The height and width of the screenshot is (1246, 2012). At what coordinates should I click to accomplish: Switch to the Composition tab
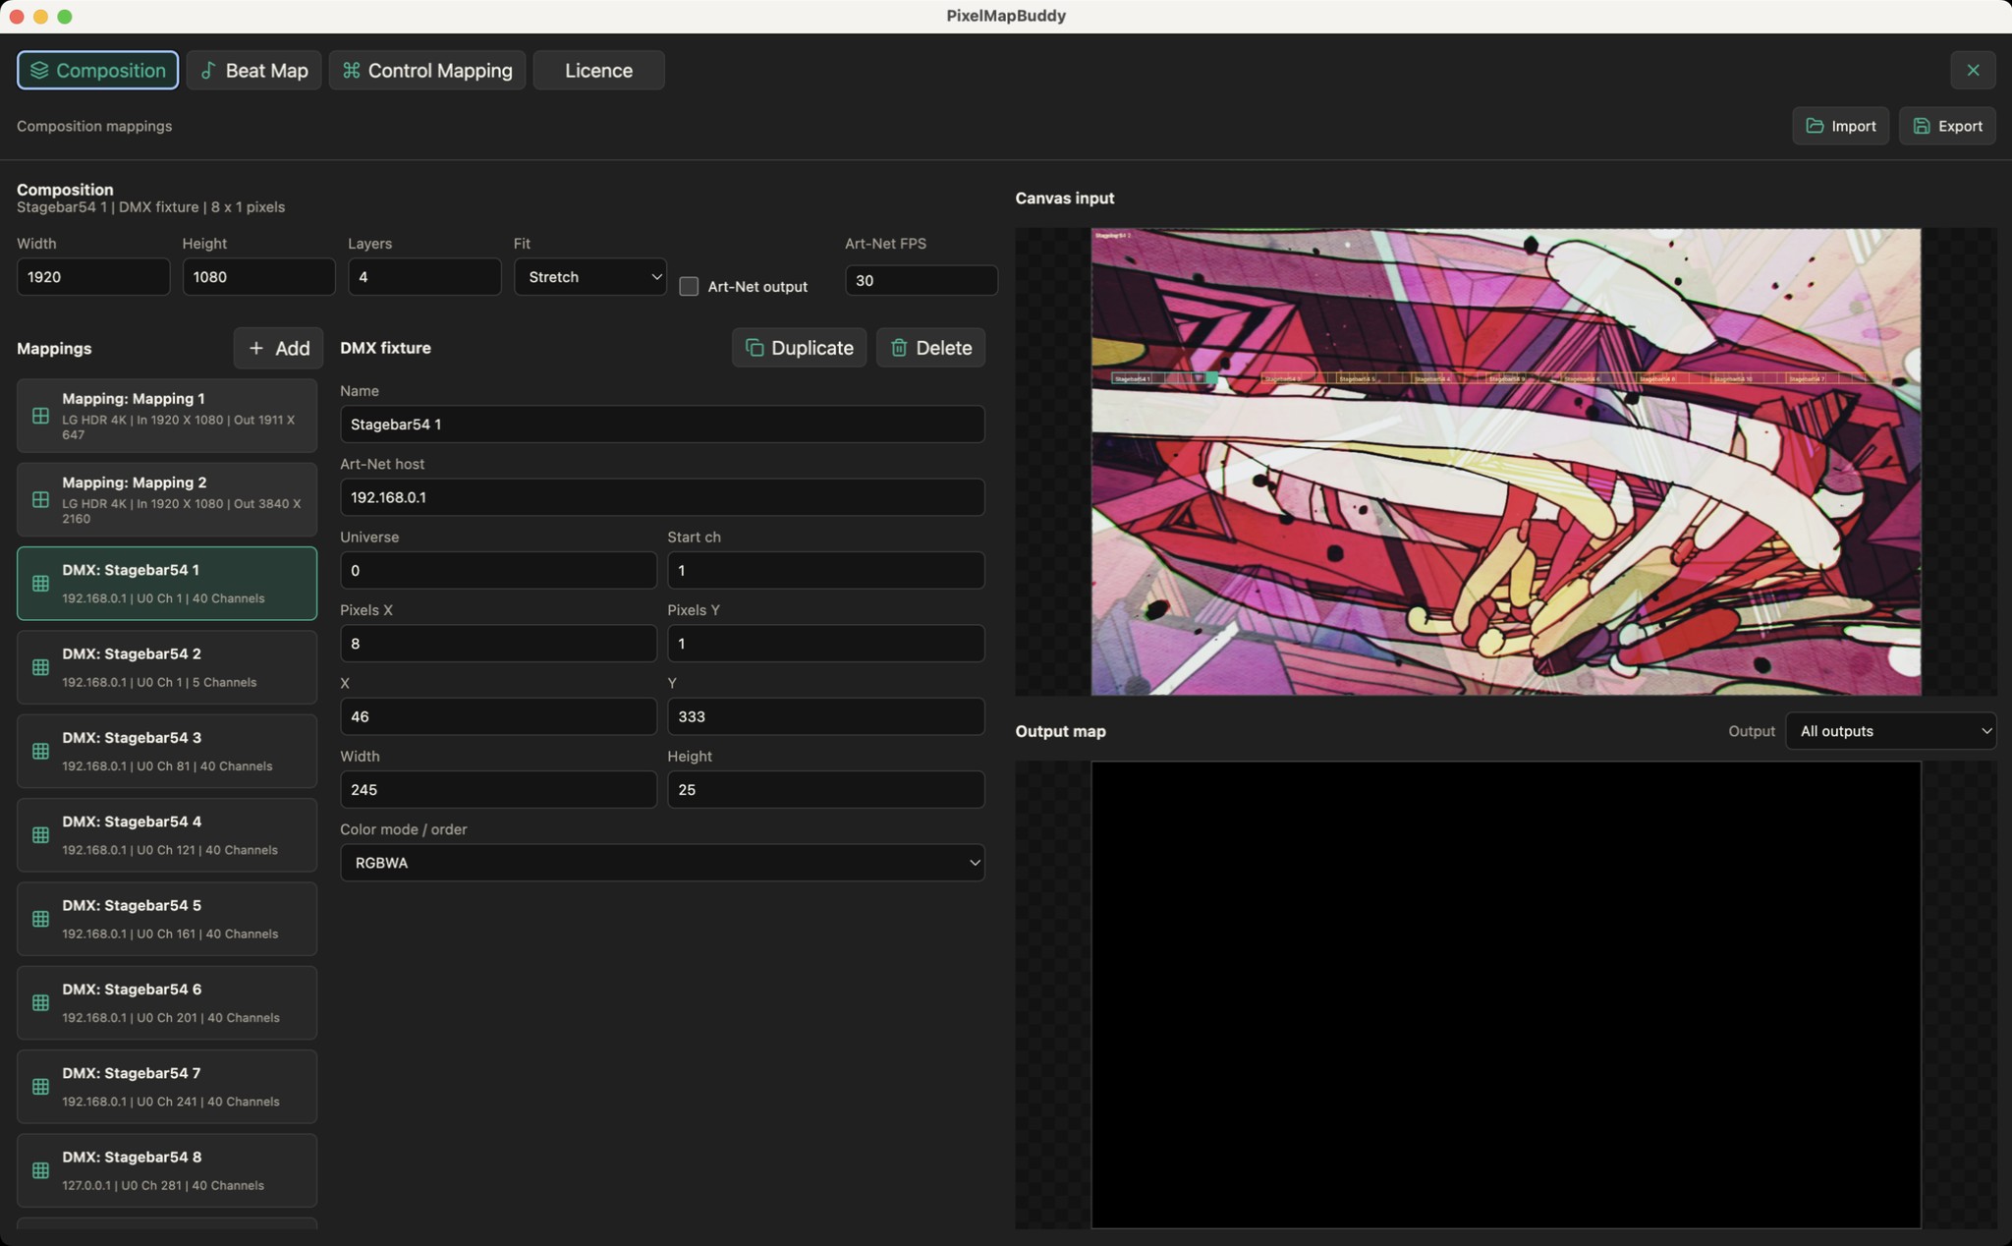pyautogui.click(x=97, y=70)
